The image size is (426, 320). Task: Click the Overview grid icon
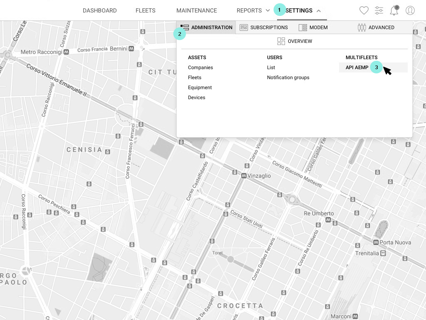[x=281, y=41]
